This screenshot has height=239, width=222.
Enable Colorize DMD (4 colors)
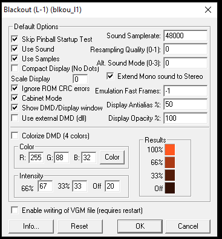click(x=15, y=135)
